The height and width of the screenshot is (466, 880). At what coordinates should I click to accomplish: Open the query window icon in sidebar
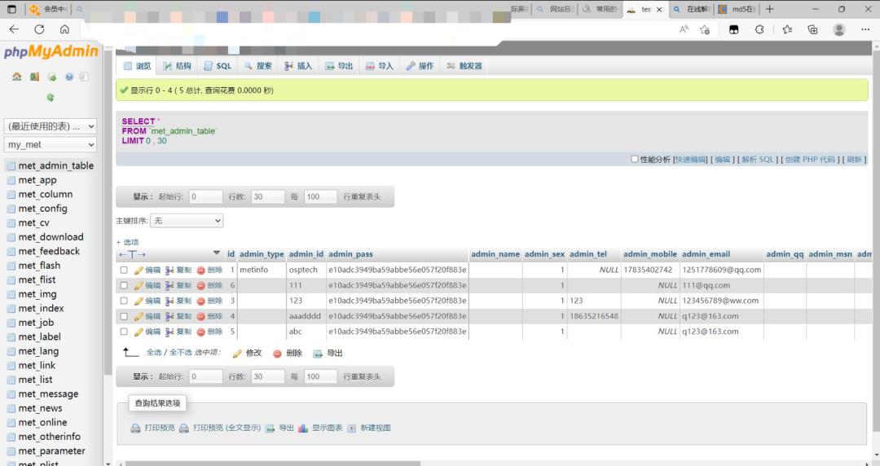point(51,77)
